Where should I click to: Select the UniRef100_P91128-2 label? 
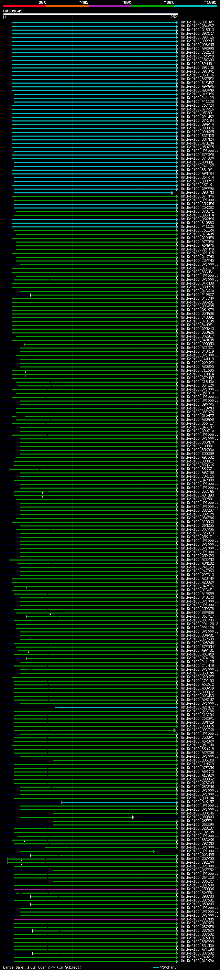coord(199,624)
